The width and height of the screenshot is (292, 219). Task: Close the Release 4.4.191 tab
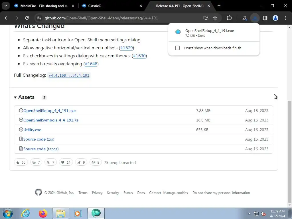[208, 6]
